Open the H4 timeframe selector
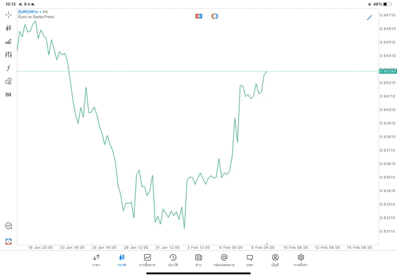Screen dimensions: 397x277 point(8,95)
